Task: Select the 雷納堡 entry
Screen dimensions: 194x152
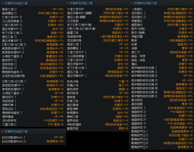Action: 71,97
